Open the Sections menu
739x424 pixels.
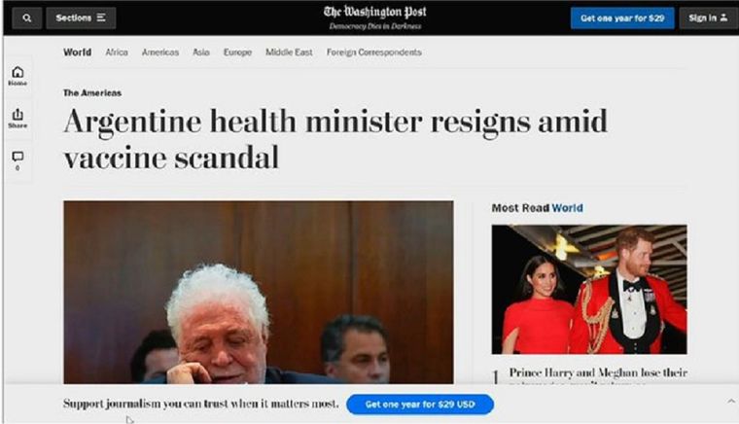81,18
